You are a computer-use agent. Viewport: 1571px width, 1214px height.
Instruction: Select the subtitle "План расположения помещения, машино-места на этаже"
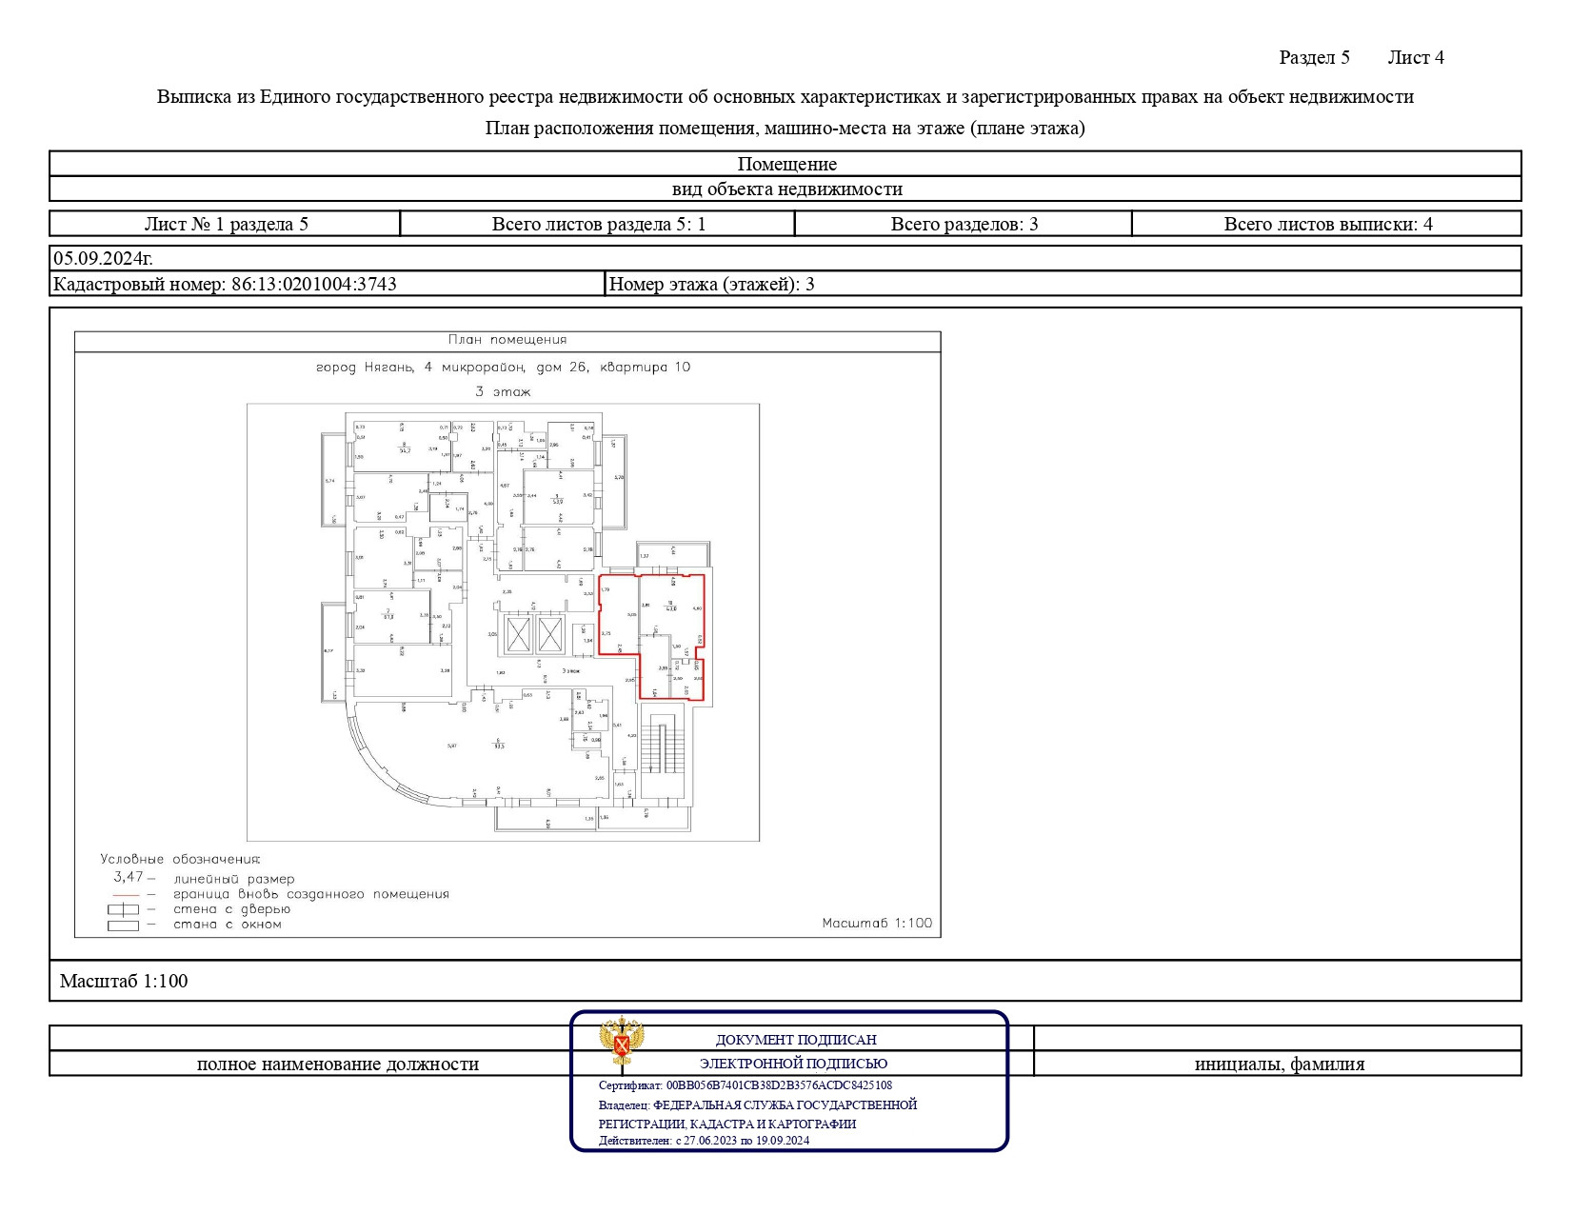click(x=785, y=128)
